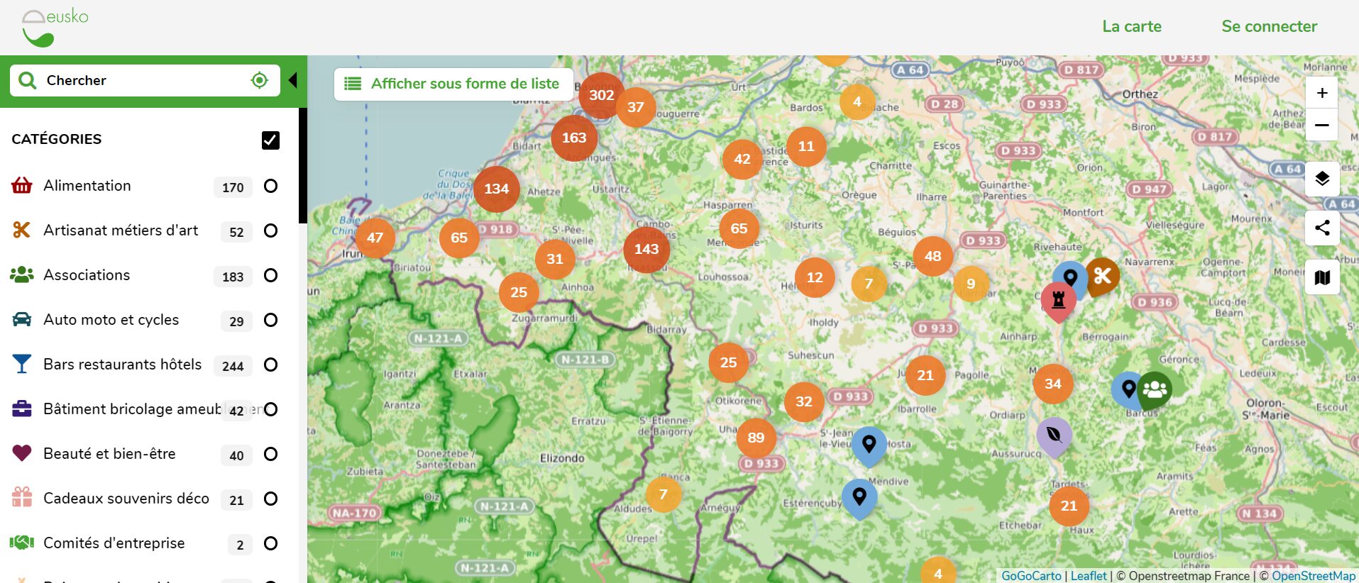Expand the Bars restaurants hôtels category
This screenshot has height=583, width=1359.
123,365
